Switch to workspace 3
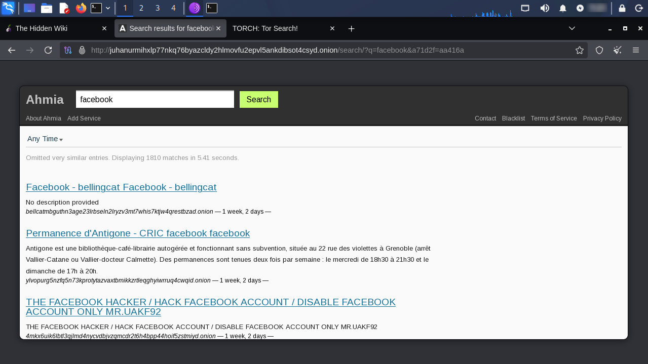The image size is (648, 364). 158,8
